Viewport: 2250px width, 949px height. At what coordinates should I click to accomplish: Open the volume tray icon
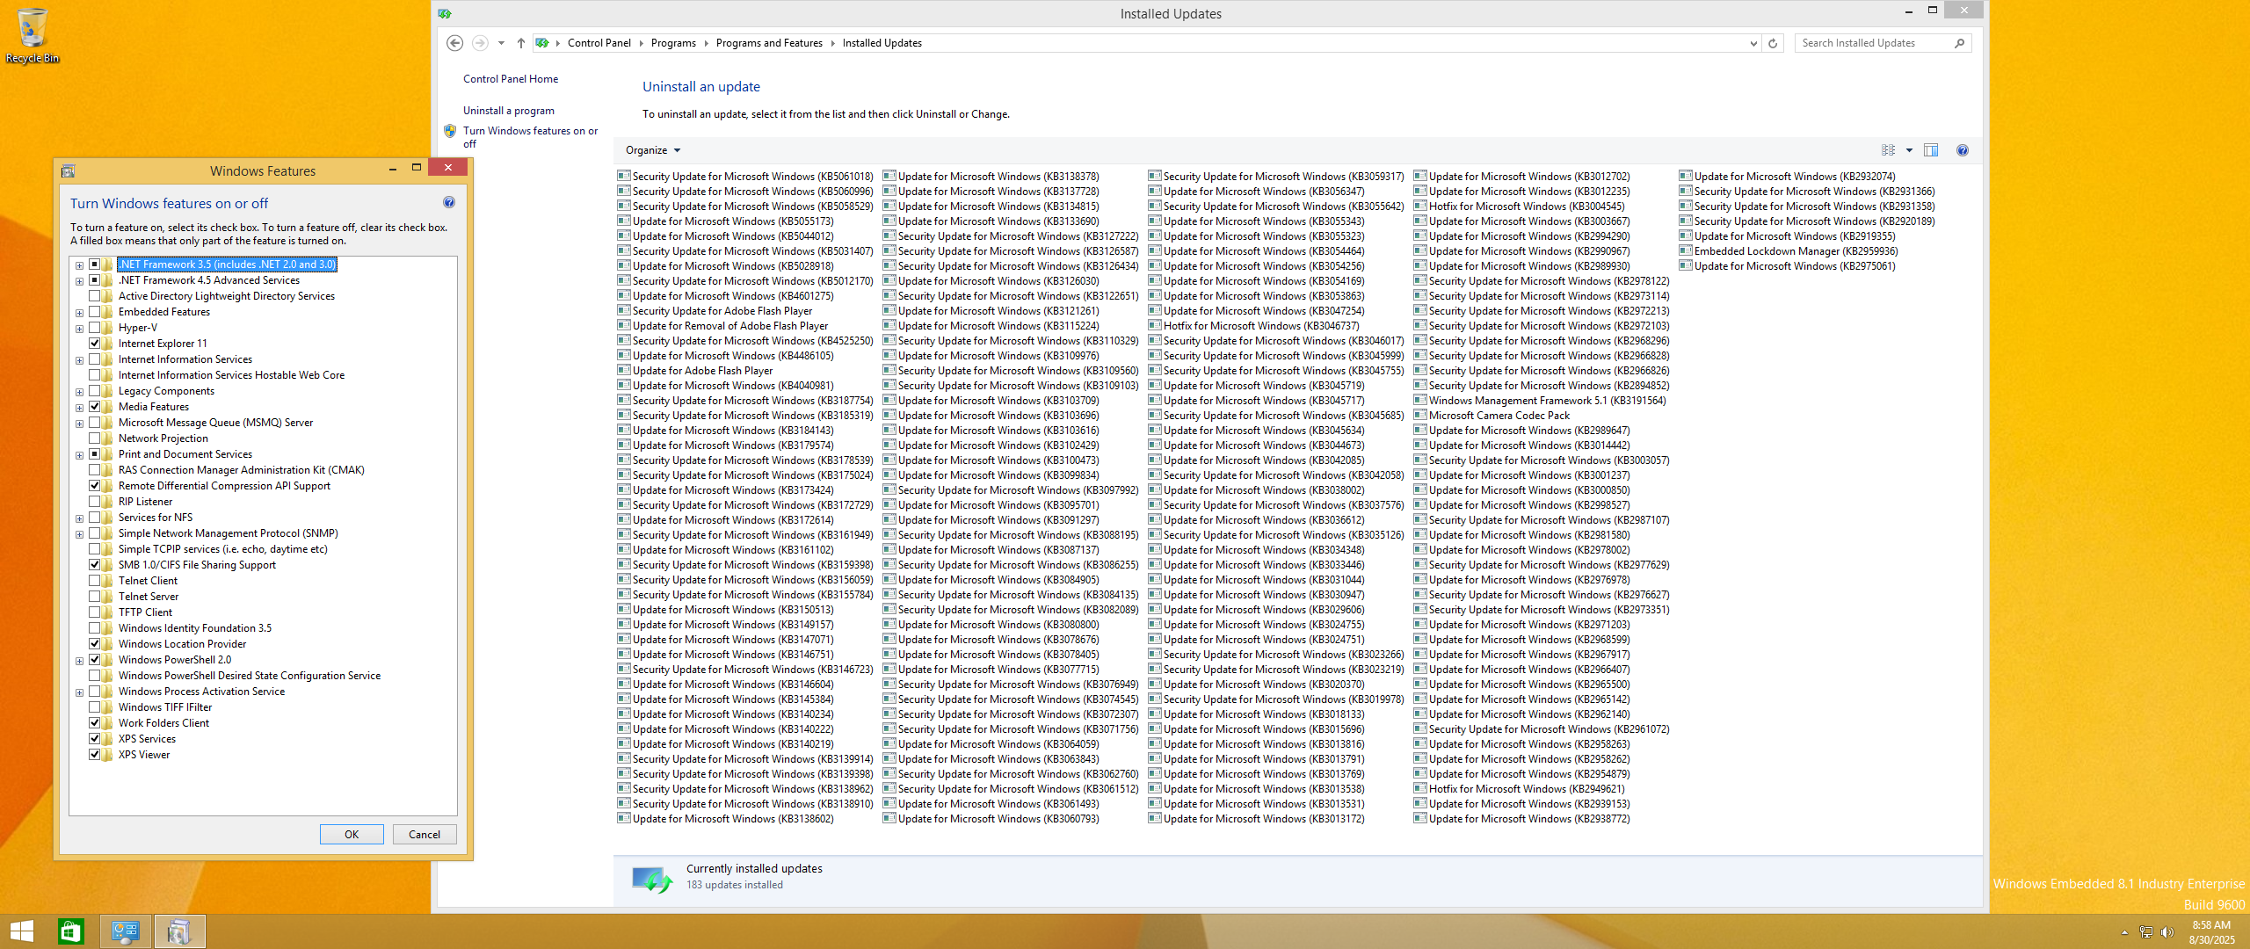(2167, 932)
